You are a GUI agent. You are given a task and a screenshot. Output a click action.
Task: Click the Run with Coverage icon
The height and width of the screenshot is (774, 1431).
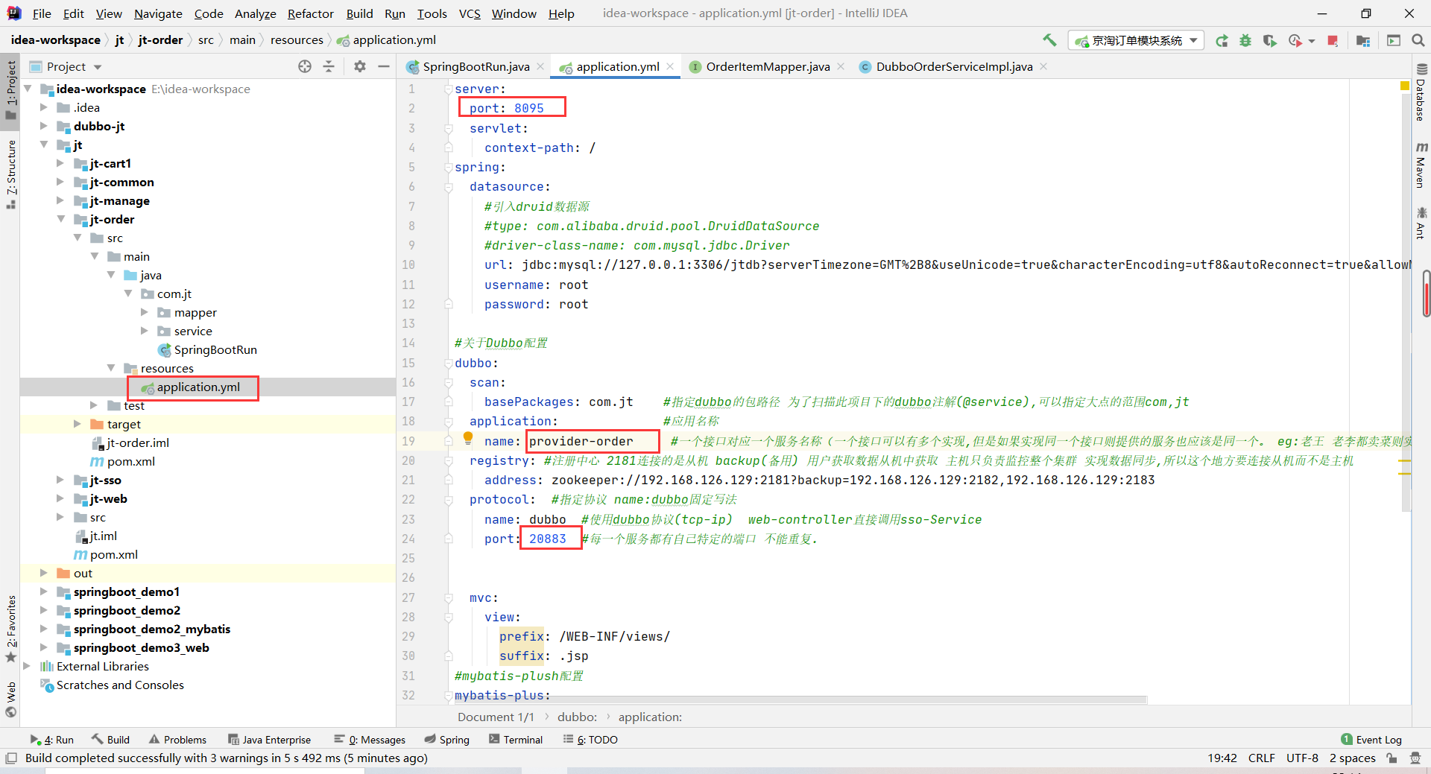[x=1270, y=41]
